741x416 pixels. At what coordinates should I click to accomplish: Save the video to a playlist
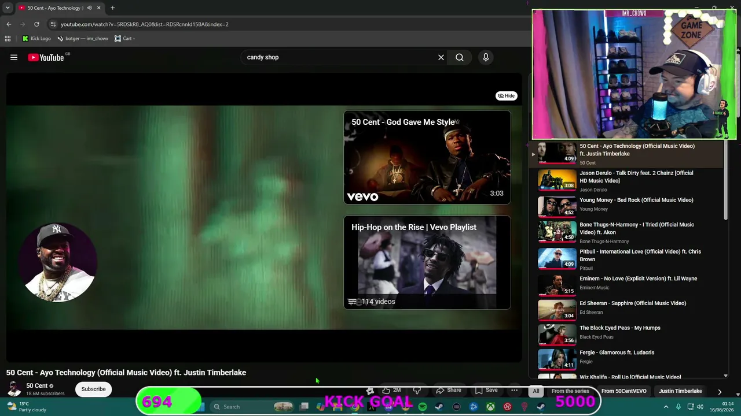[x=486, y=391]
